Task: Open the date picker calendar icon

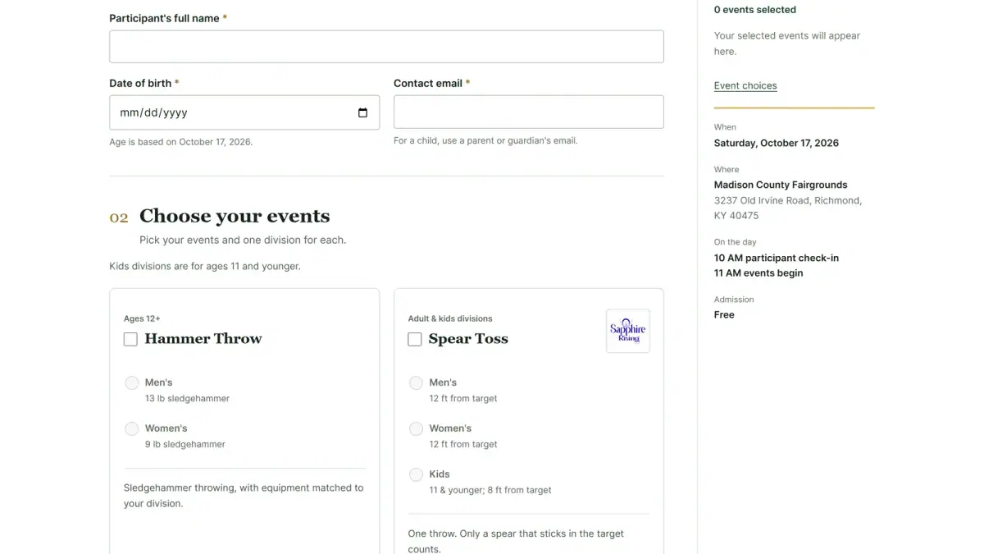Action: click(362, 113)
